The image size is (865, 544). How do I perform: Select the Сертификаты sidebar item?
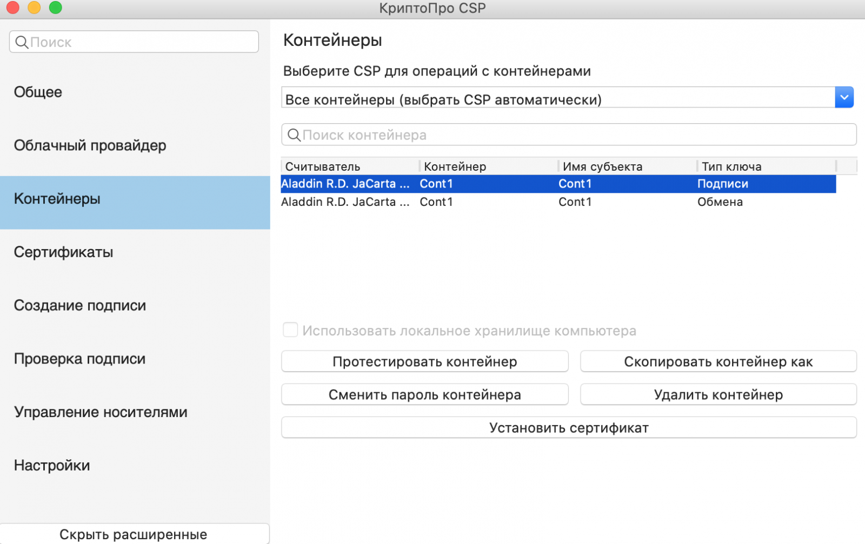click(x=63, y=252)
